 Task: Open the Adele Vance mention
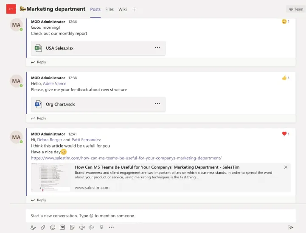point(55,83)
